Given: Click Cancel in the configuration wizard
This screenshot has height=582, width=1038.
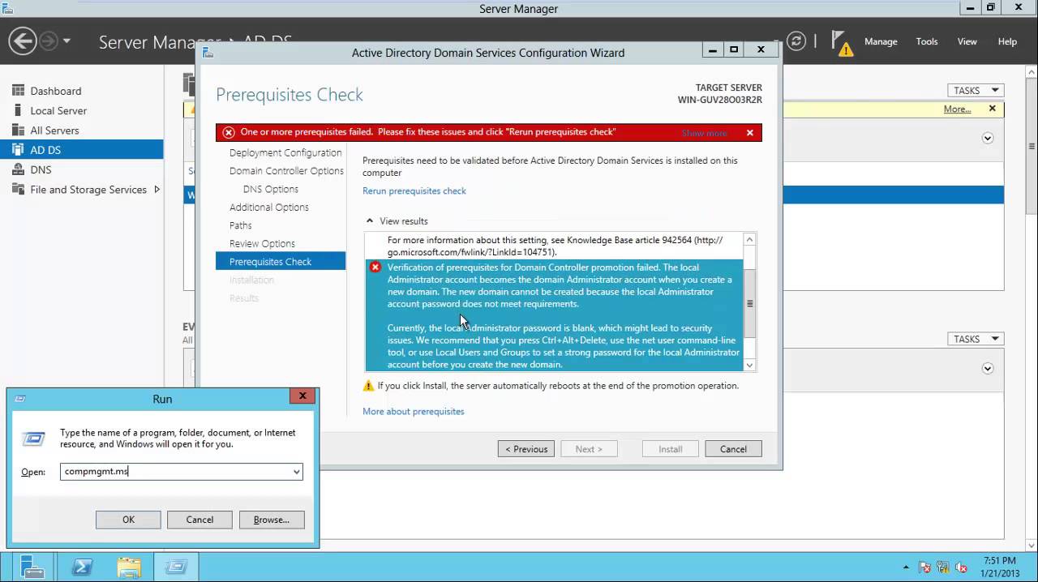Looking at the screenshot, I should point(733,449).
